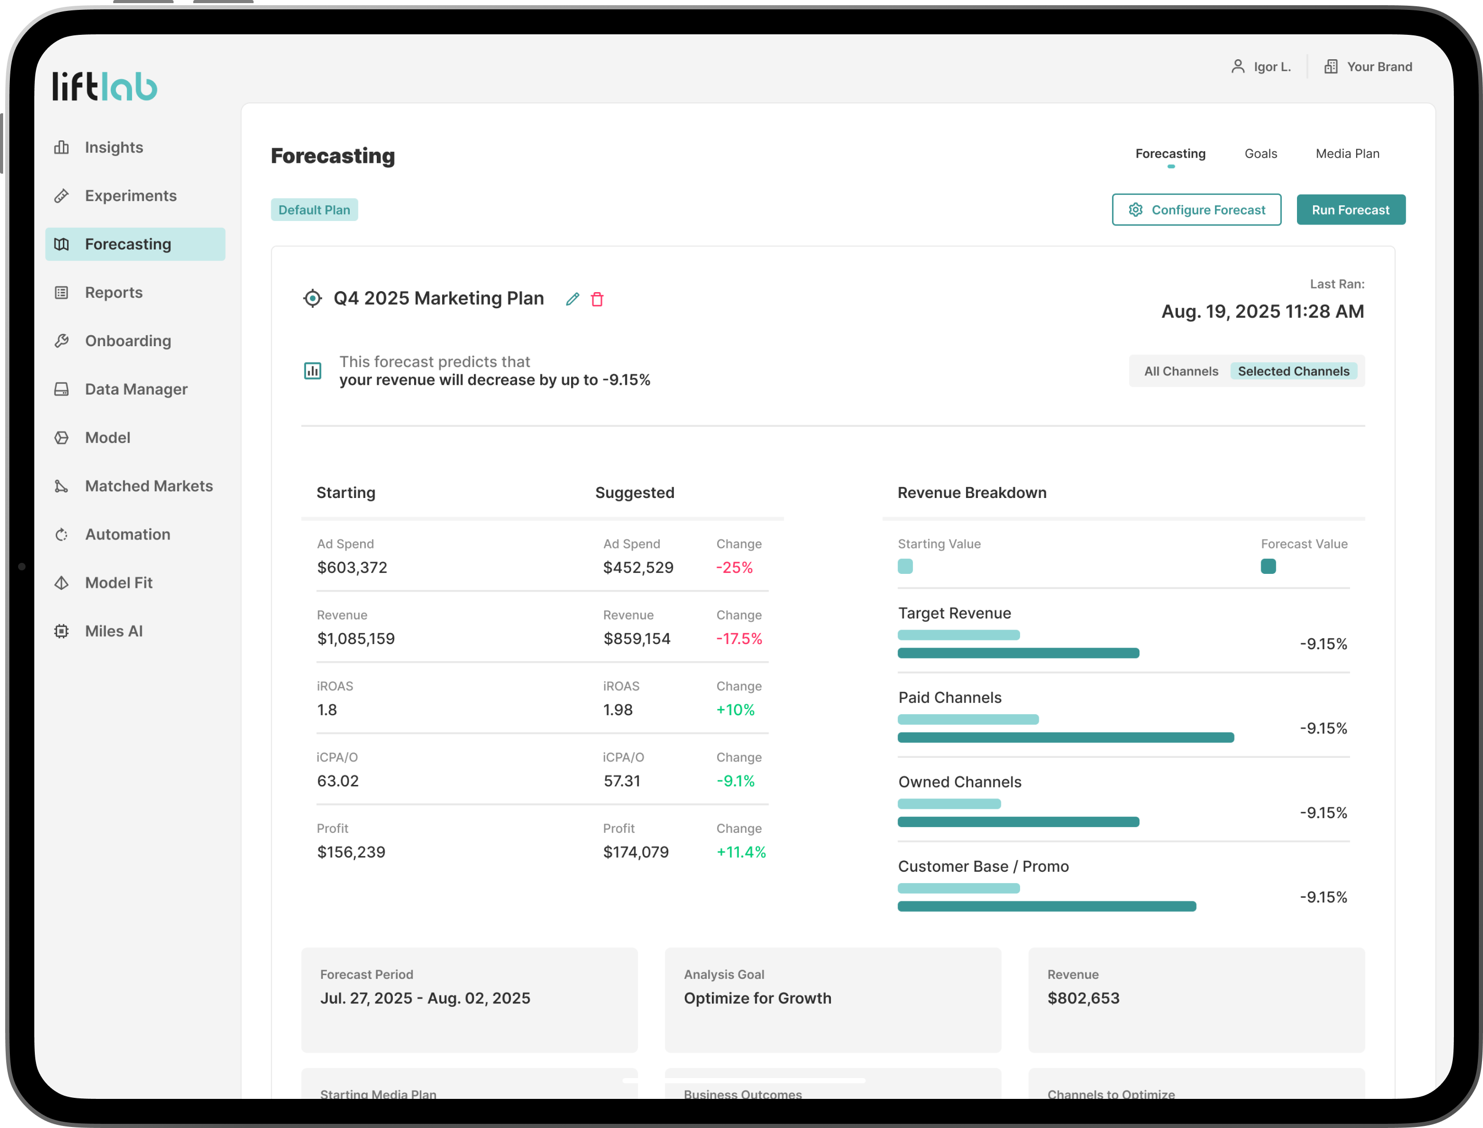Click the pencil edit icon beside plan title

pyautogui.click(x=572, y=299)
